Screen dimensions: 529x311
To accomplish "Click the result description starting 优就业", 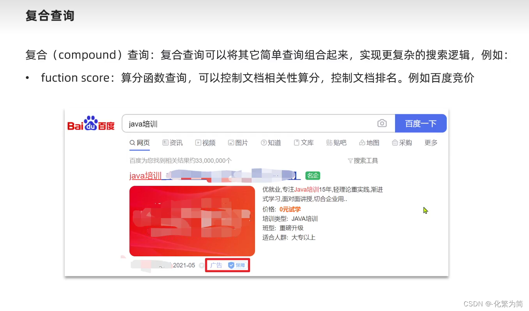I will point(323,194).
